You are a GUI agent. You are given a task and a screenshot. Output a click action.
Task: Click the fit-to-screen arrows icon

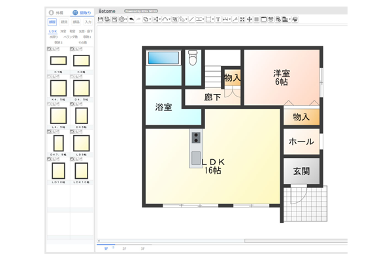pyautogui.click(x=242, y=20)
